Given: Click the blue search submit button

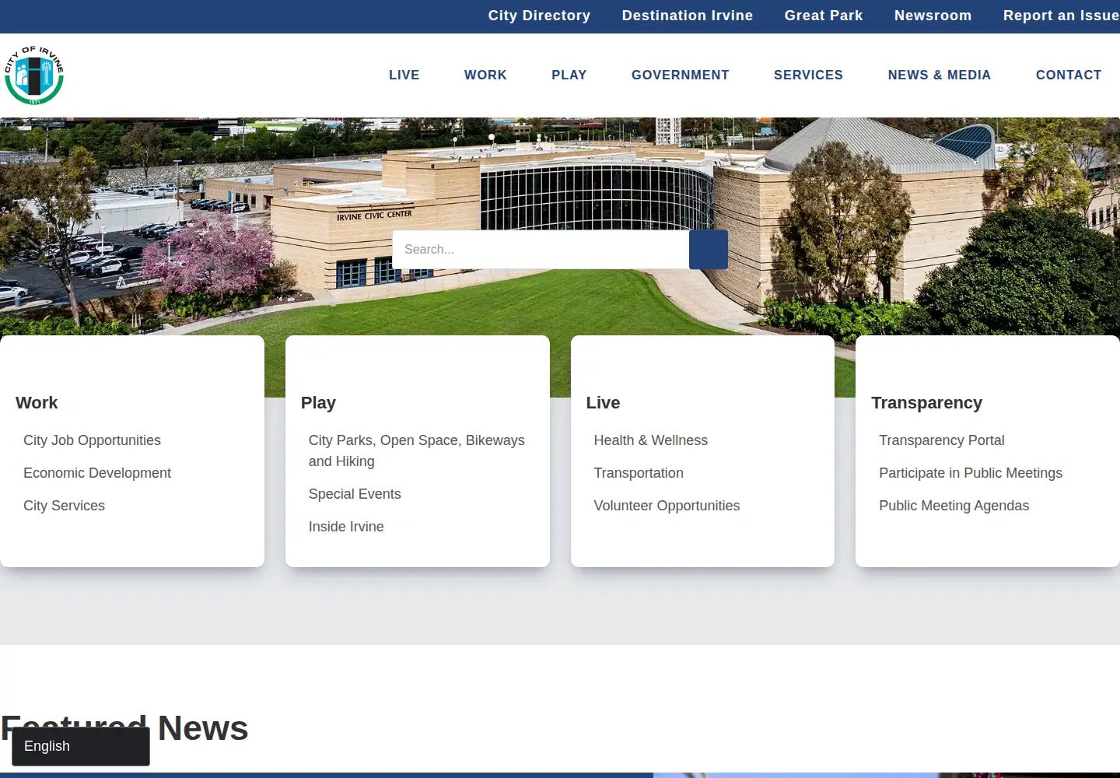Looking at the screenshot, I should (709, 250).
